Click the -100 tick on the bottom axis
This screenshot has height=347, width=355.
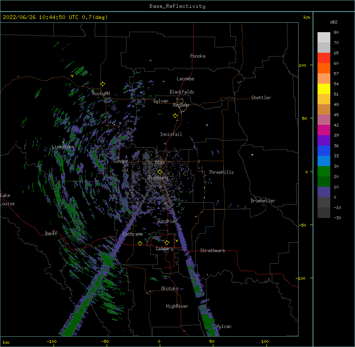coord(51,341)
